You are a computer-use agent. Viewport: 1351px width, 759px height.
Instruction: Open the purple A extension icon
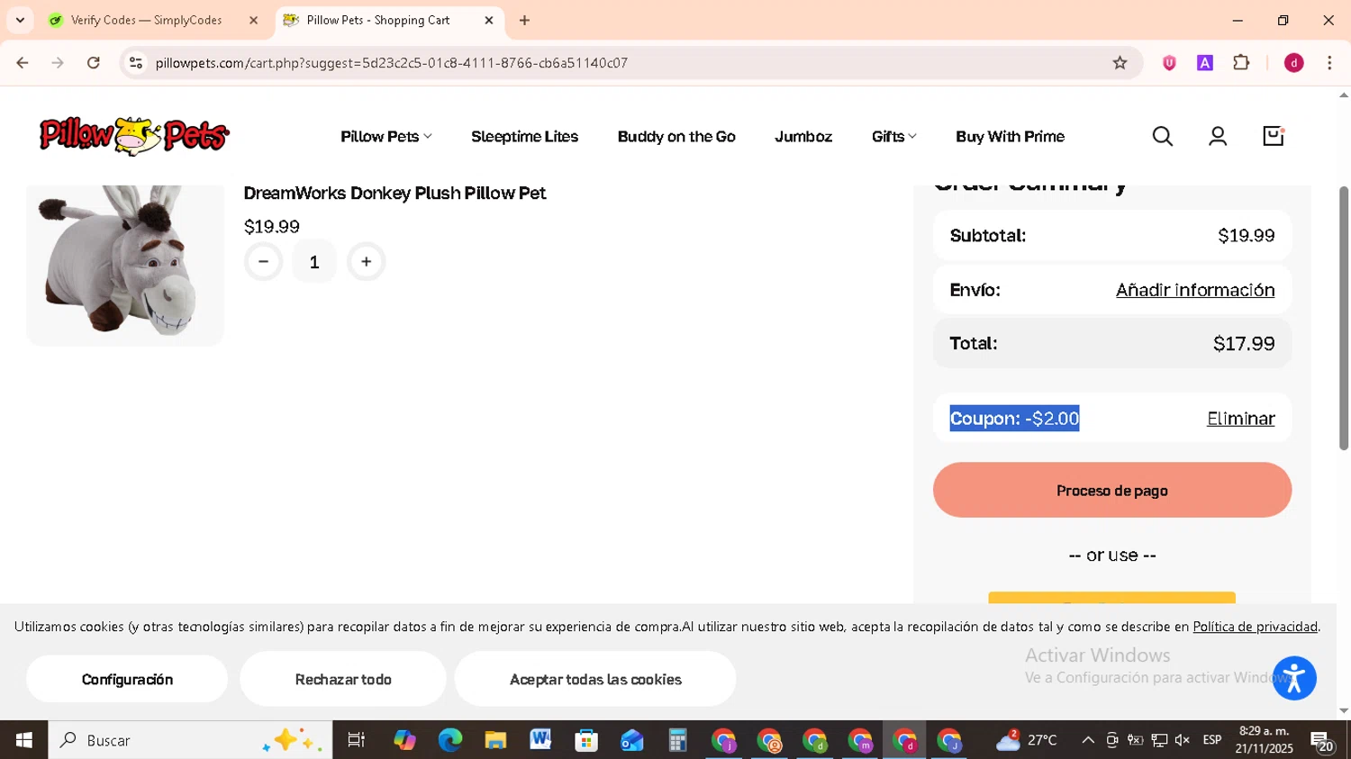click(x=1205, y=63)
